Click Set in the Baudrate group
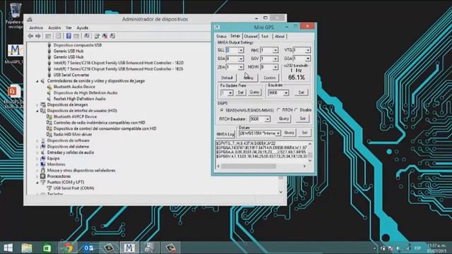 (302, 92)
